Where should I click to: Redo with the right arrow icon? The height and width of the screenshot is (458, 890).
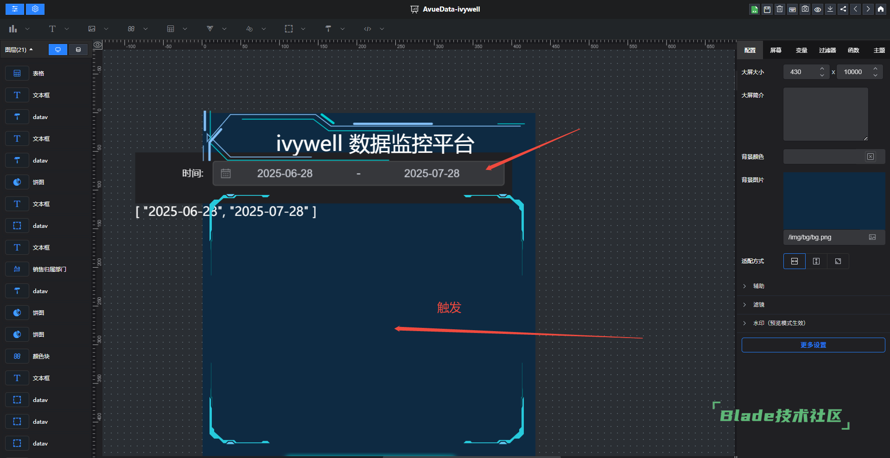[868, 9]
